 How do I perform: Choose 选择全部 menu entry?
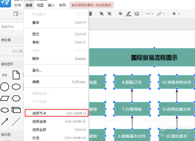point(56,130)
